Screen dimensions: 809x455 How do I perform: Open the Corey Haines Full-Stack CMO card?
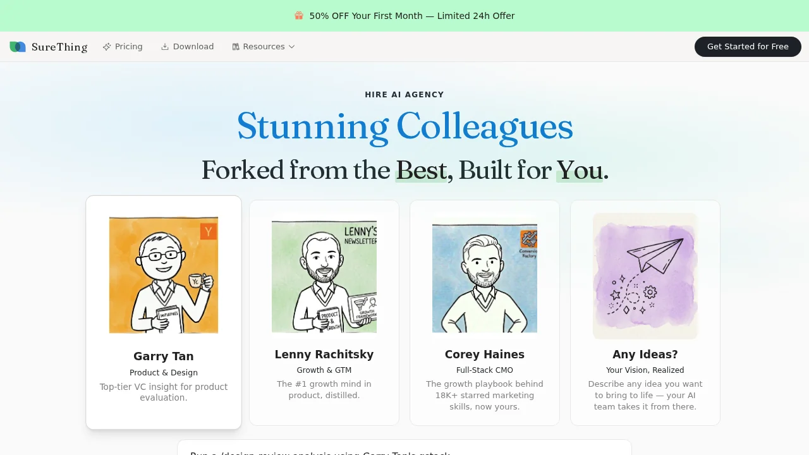tap(485, 312)
